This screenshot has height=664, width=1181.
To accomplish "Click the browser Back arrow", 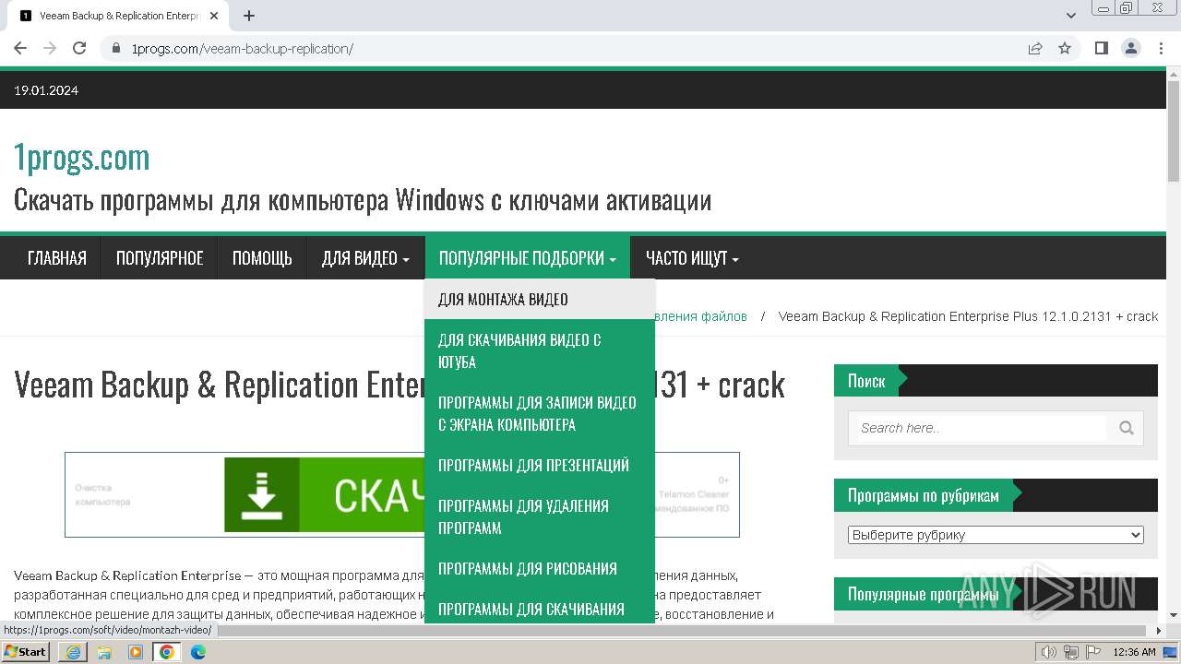I will 20,48.
